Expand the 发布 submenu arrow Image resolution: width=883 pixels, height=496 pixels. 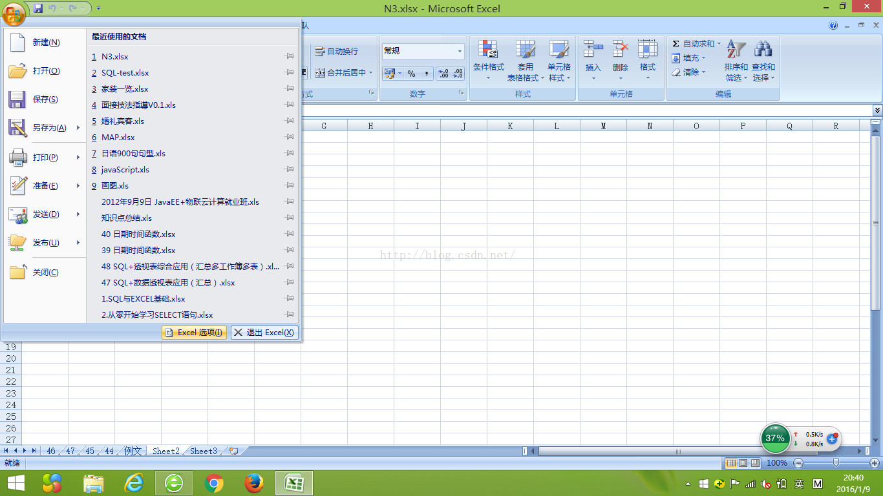[78, 243]
